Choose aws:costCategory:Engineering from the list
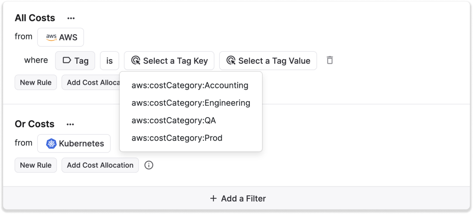 pos(190,103)
